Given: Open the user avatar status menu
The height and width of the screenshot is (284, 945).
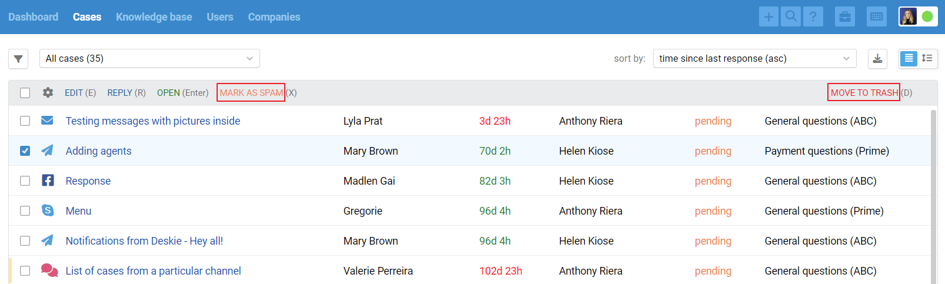Looking at the screenshot, I should click(918, 16).
